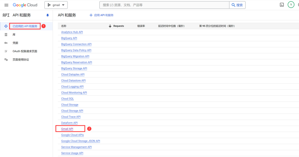Screen dimensions: 299x157
Task: Open BigQuery Storage API link
Action: tap(74, 68)
